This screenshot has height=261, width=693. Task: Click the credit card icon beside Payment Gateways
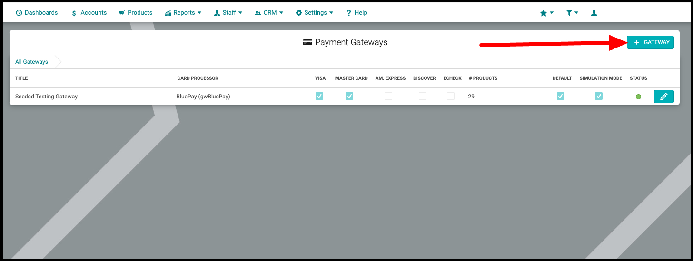tap(307, 42)
